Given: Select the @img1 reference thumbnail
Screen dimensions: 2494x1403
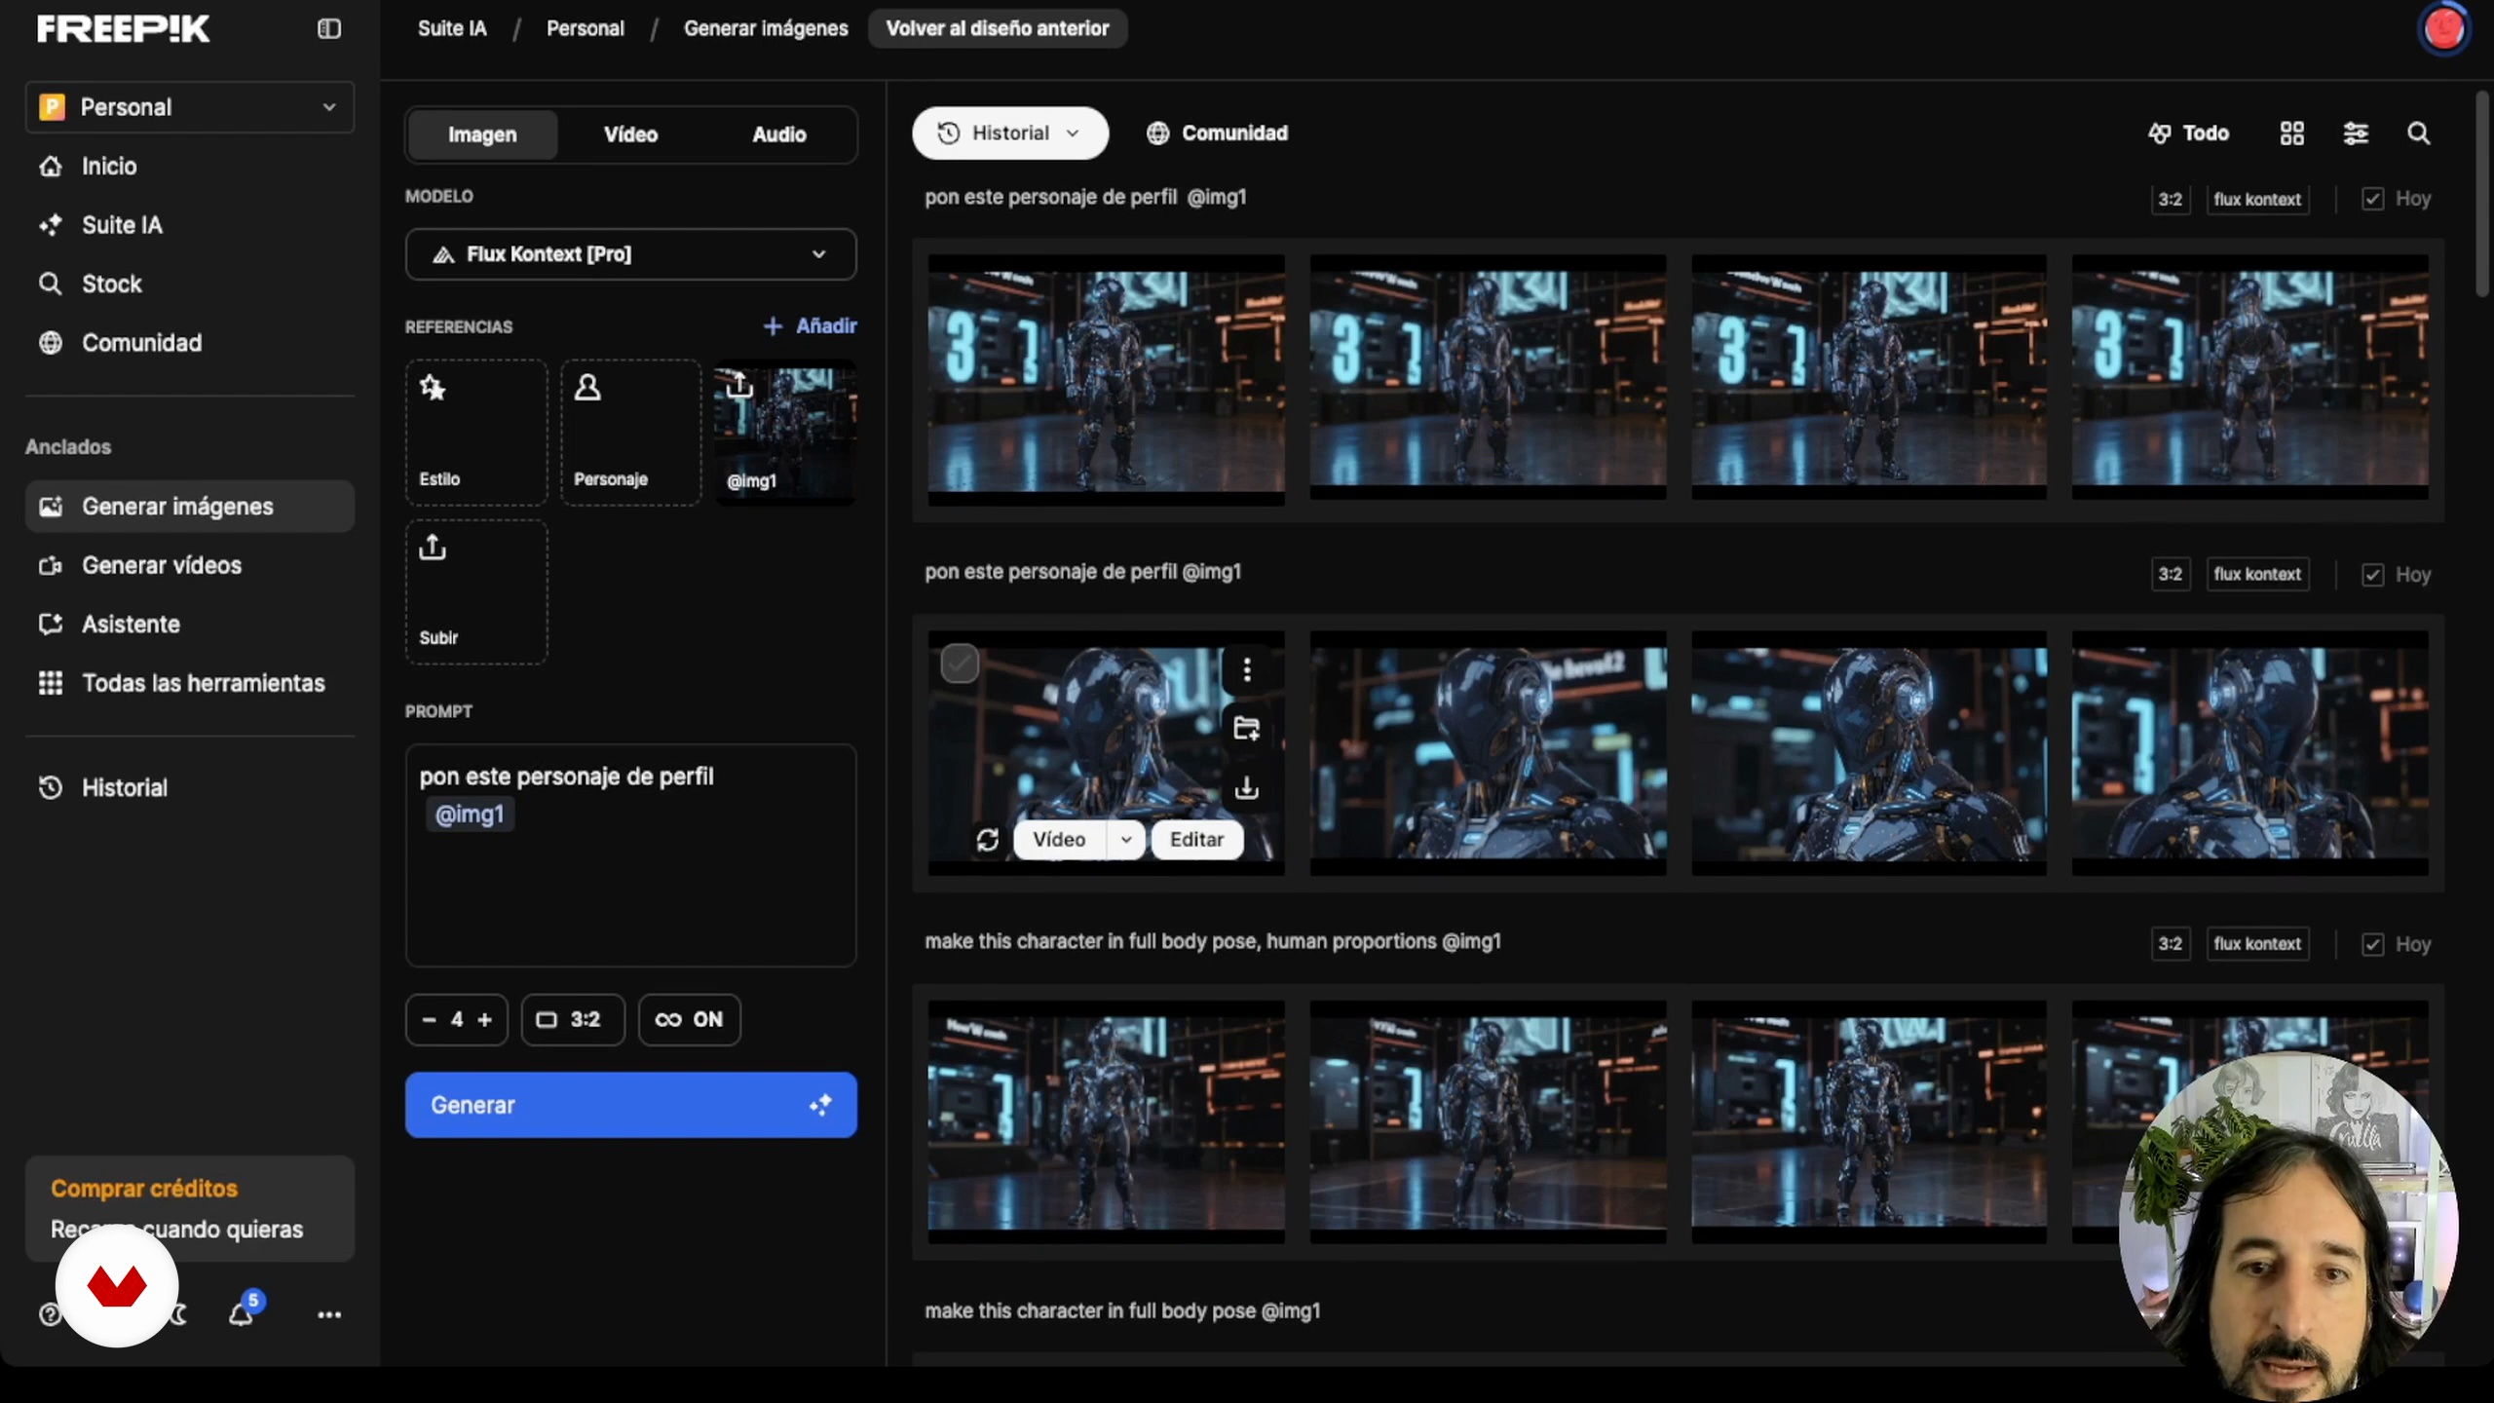Looking at the screenshot, I should 785,433.
